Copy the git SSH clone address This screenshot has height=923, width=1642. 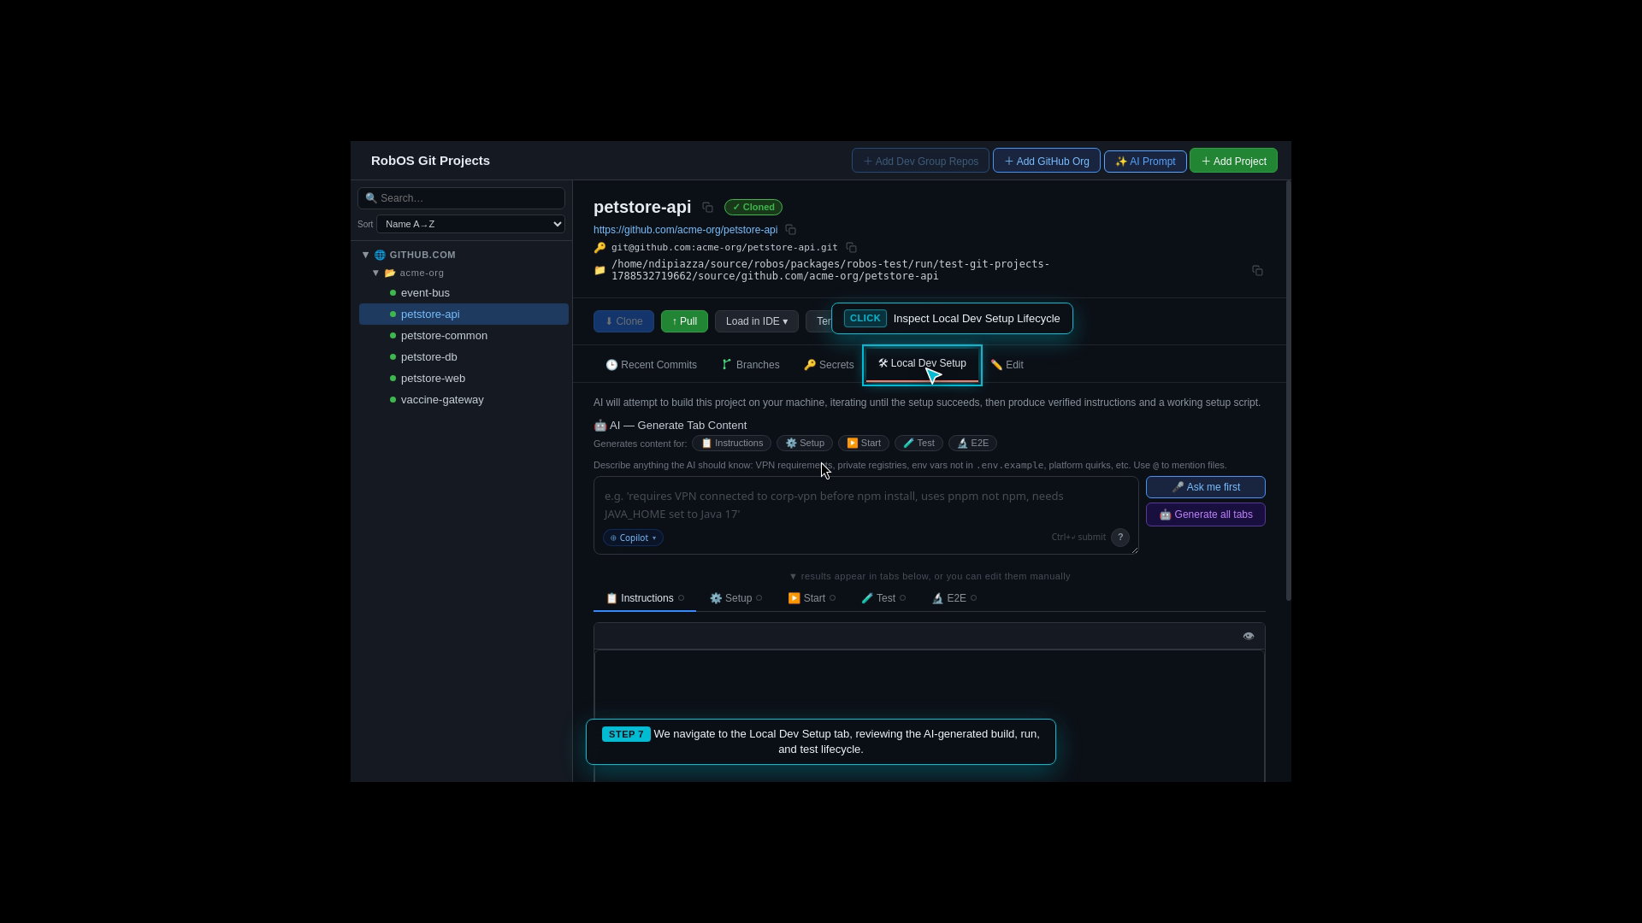[851, 248]
